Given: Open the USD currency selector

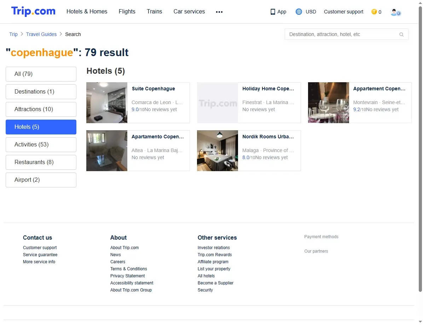Looking at the screenshot, I should (311, 12).
